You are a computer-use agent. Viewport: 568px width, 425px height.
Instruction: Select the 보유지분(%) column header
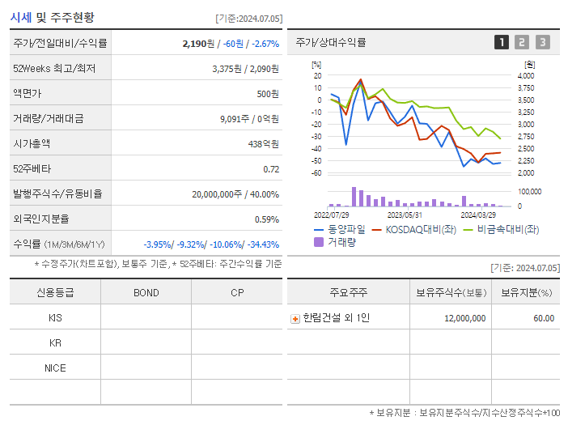(526, 292)
